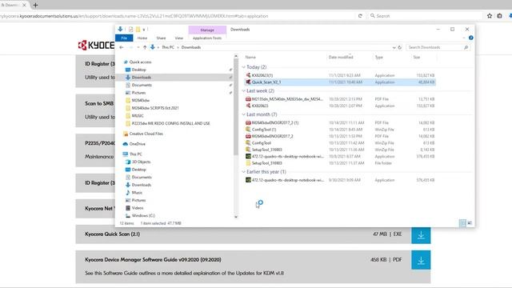512x288 pixels.
Task: Open the address bar history dropdown
Action: (394, 47)
